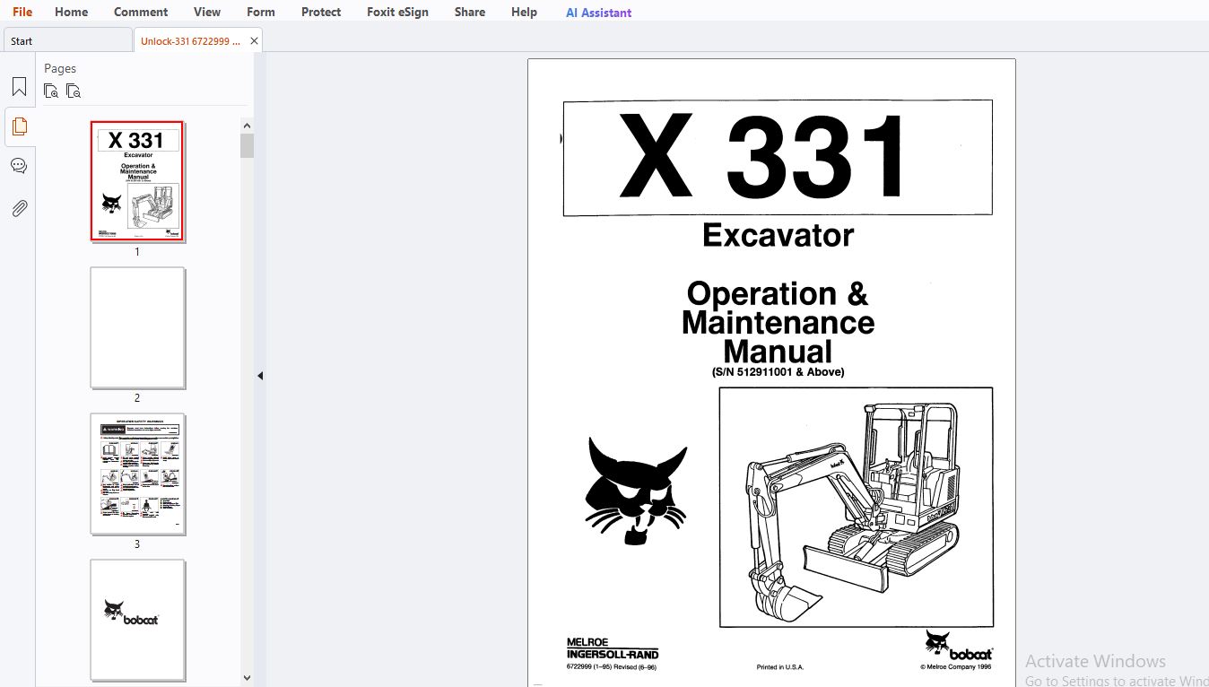Click the Excavator heading in the document

pos(778,235)
